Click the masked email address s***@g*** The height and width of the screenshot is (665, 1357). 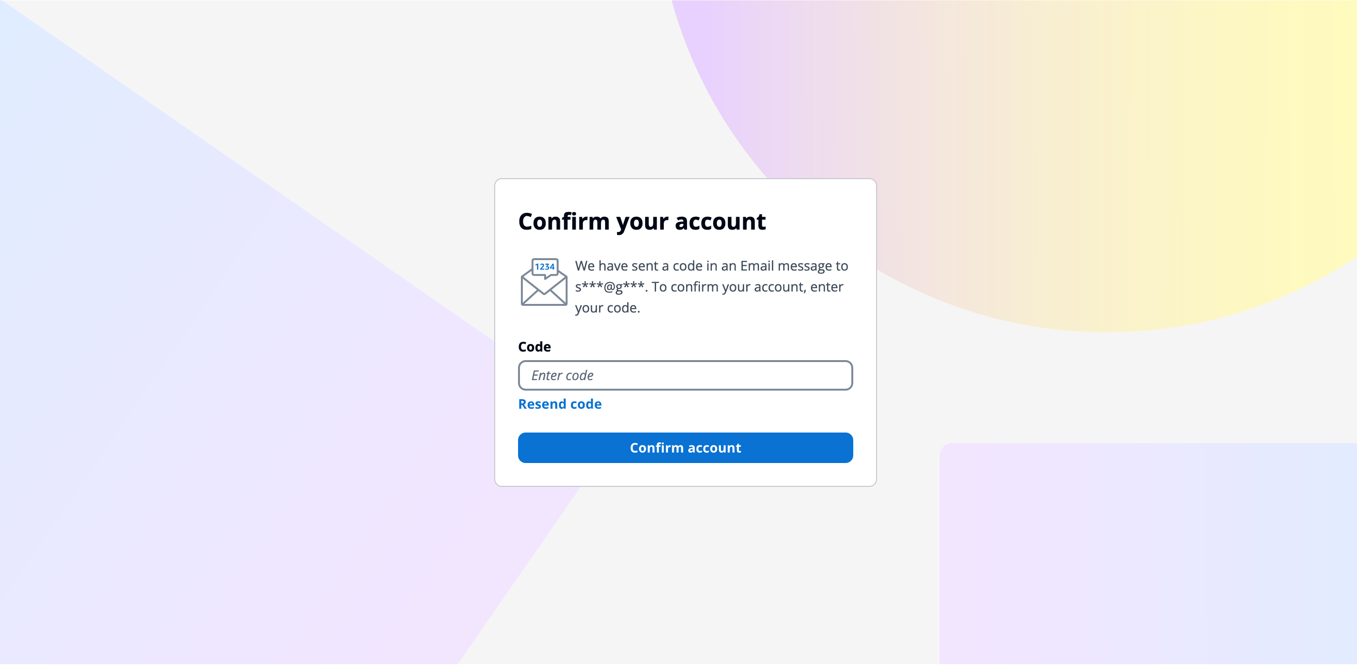click(609, 287)
